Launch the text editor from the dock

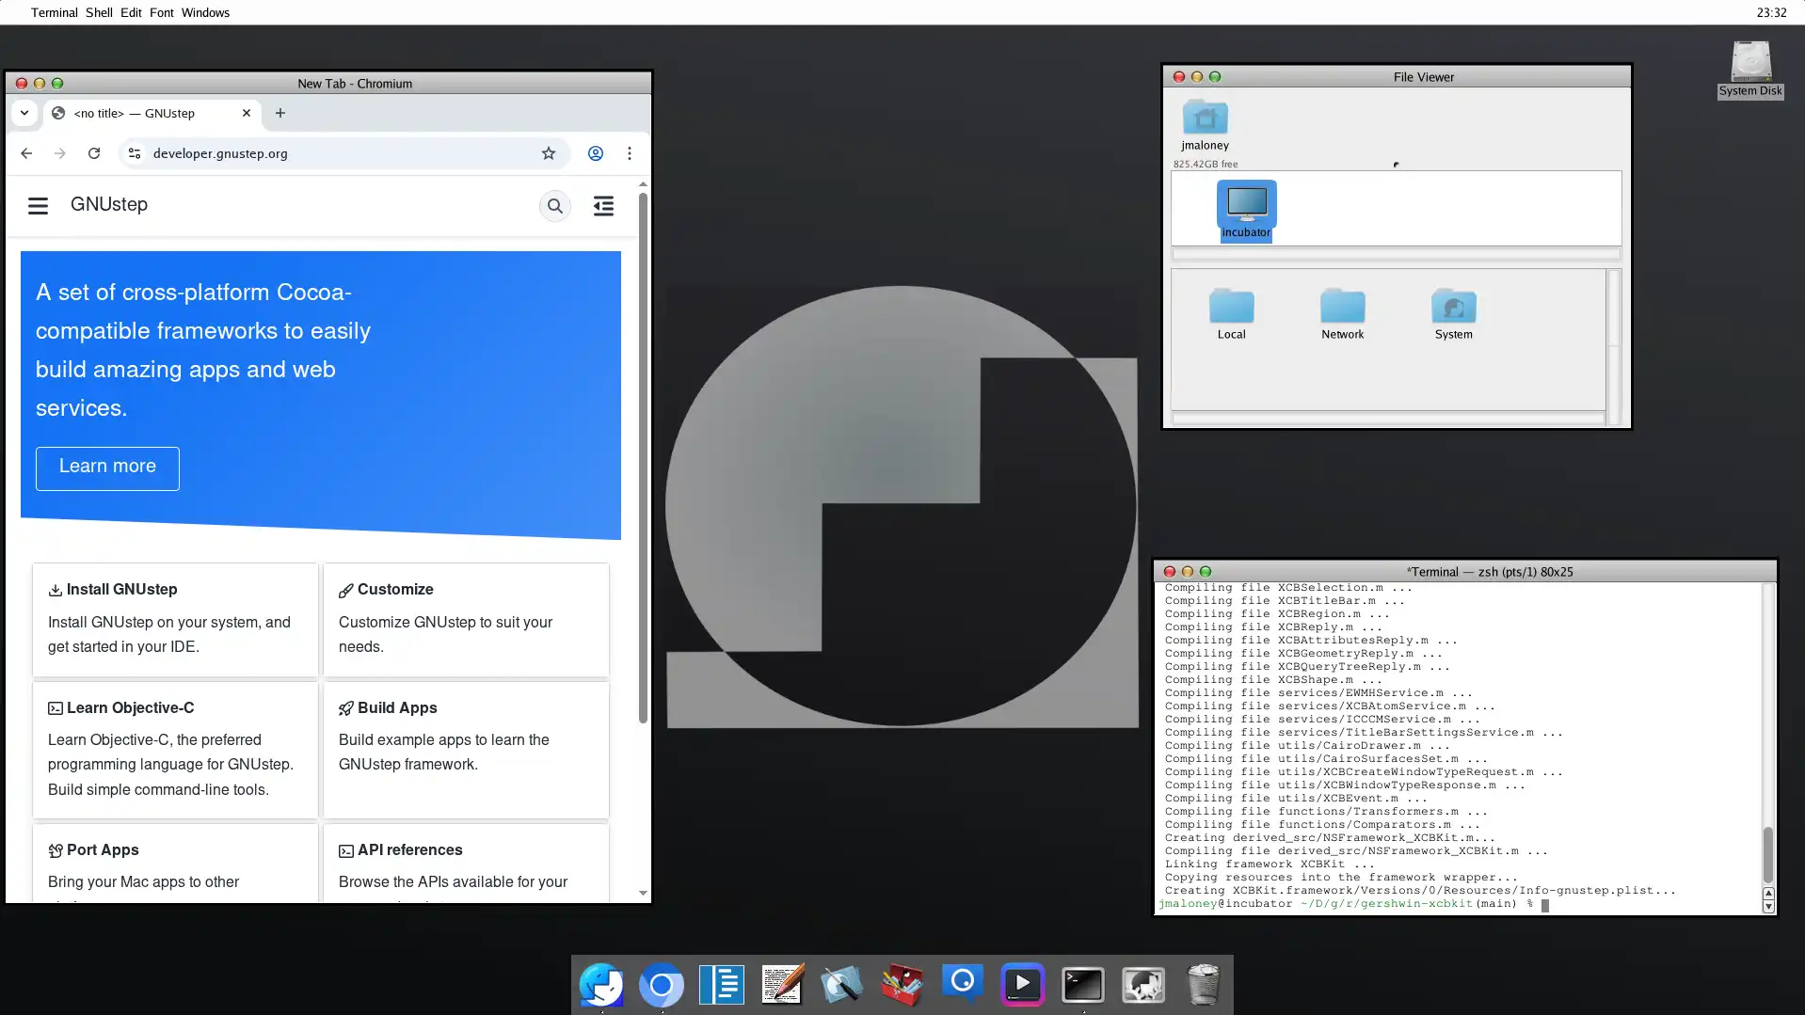(781, 985)
